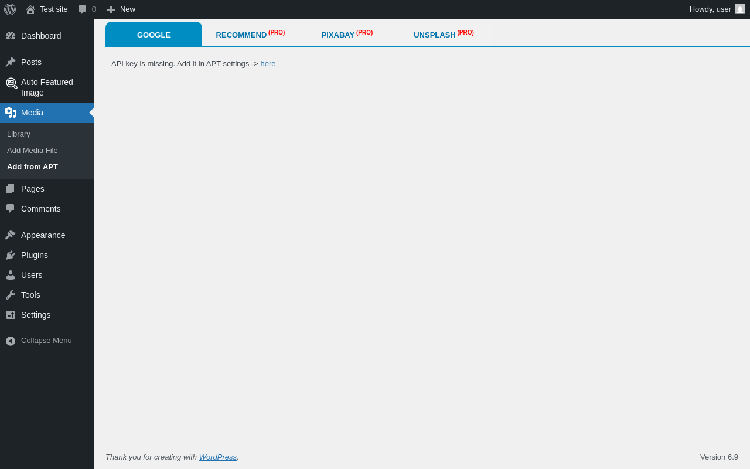Go to the Posts menu label
The width and height of the screenshot is (750, 469).
[31, 62]
